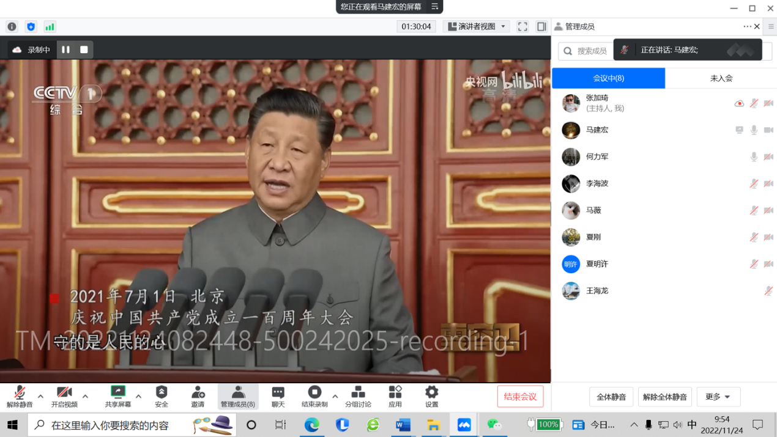Open Microsoft Word from the taskbar

[x=403, y=425]
